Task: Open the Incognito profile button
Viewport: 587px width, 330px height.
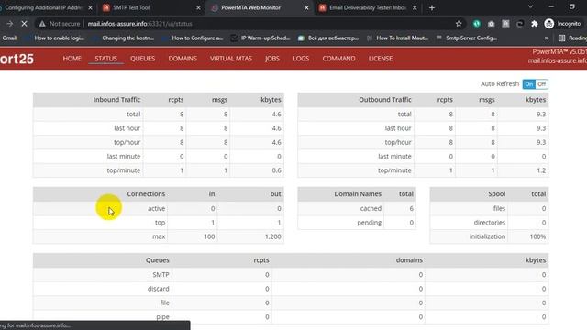Action: point(562,24)
